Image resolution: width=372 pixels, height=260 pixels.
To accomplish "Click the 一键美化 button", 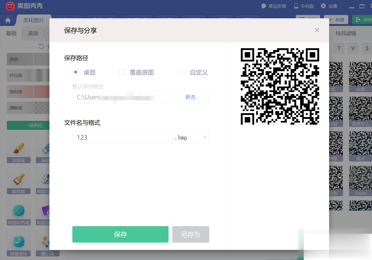I will point(28,125).
